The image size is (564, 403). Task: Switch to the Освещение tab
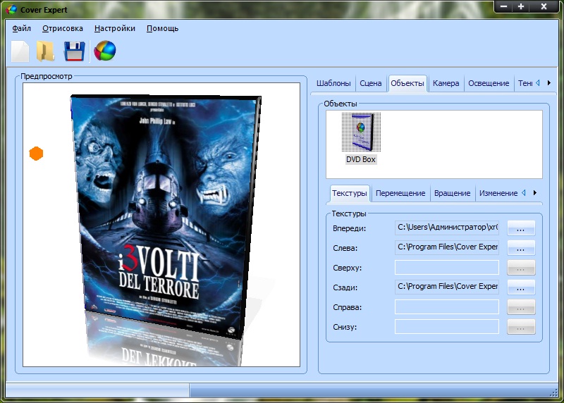click(x=489, y=83)
